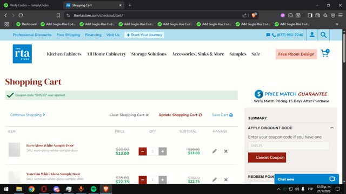Open the Leo AI sparkle icon

click(325, 16)
